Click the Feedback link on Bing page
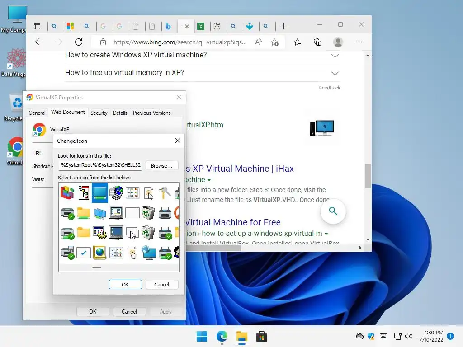The height and width of the screenshot is (347, 463). tap(330, 88)
